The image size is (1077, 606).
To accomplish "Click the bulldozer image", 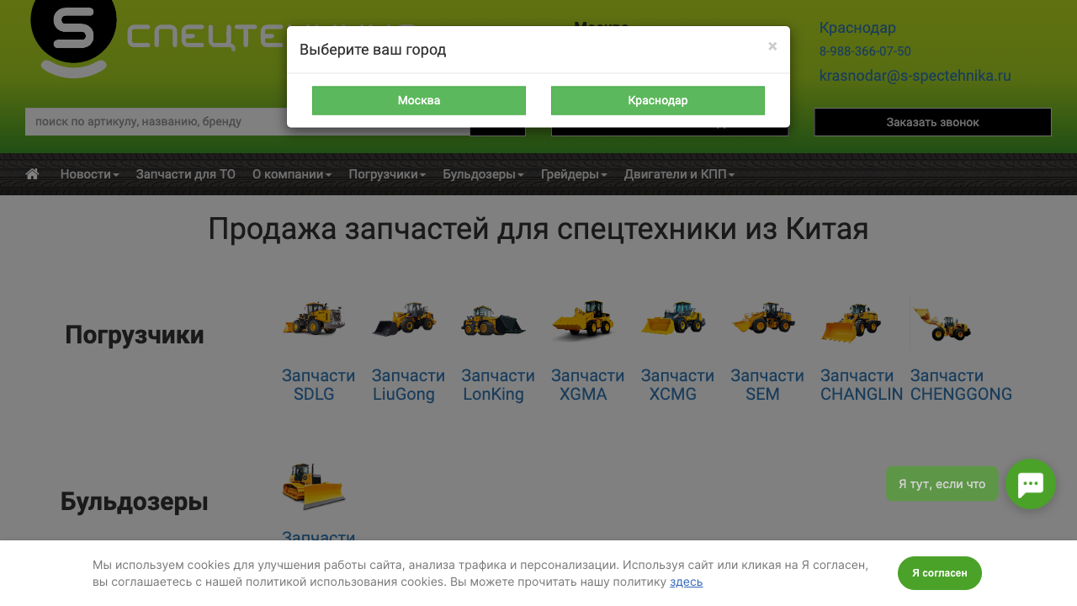I will 314,486.
